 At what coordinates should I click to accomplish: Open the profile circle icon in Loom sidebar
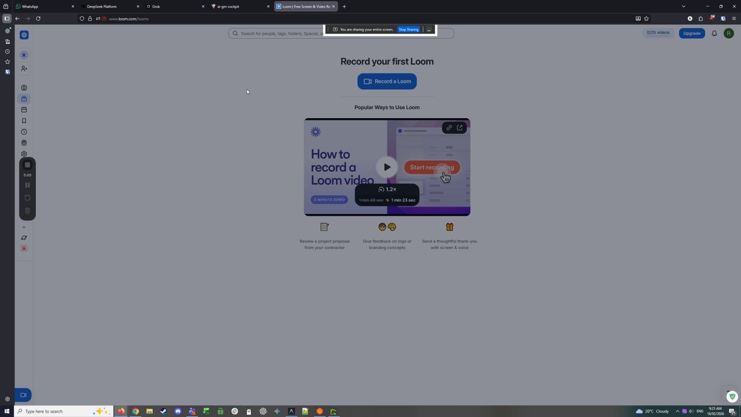24,88
